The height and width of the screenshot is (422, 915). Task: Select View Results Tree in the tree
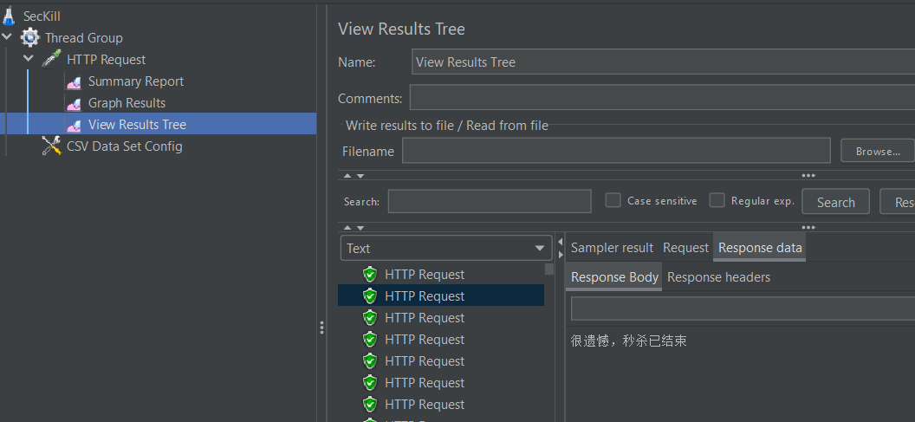pyautogui.click(x=137, y=125)
